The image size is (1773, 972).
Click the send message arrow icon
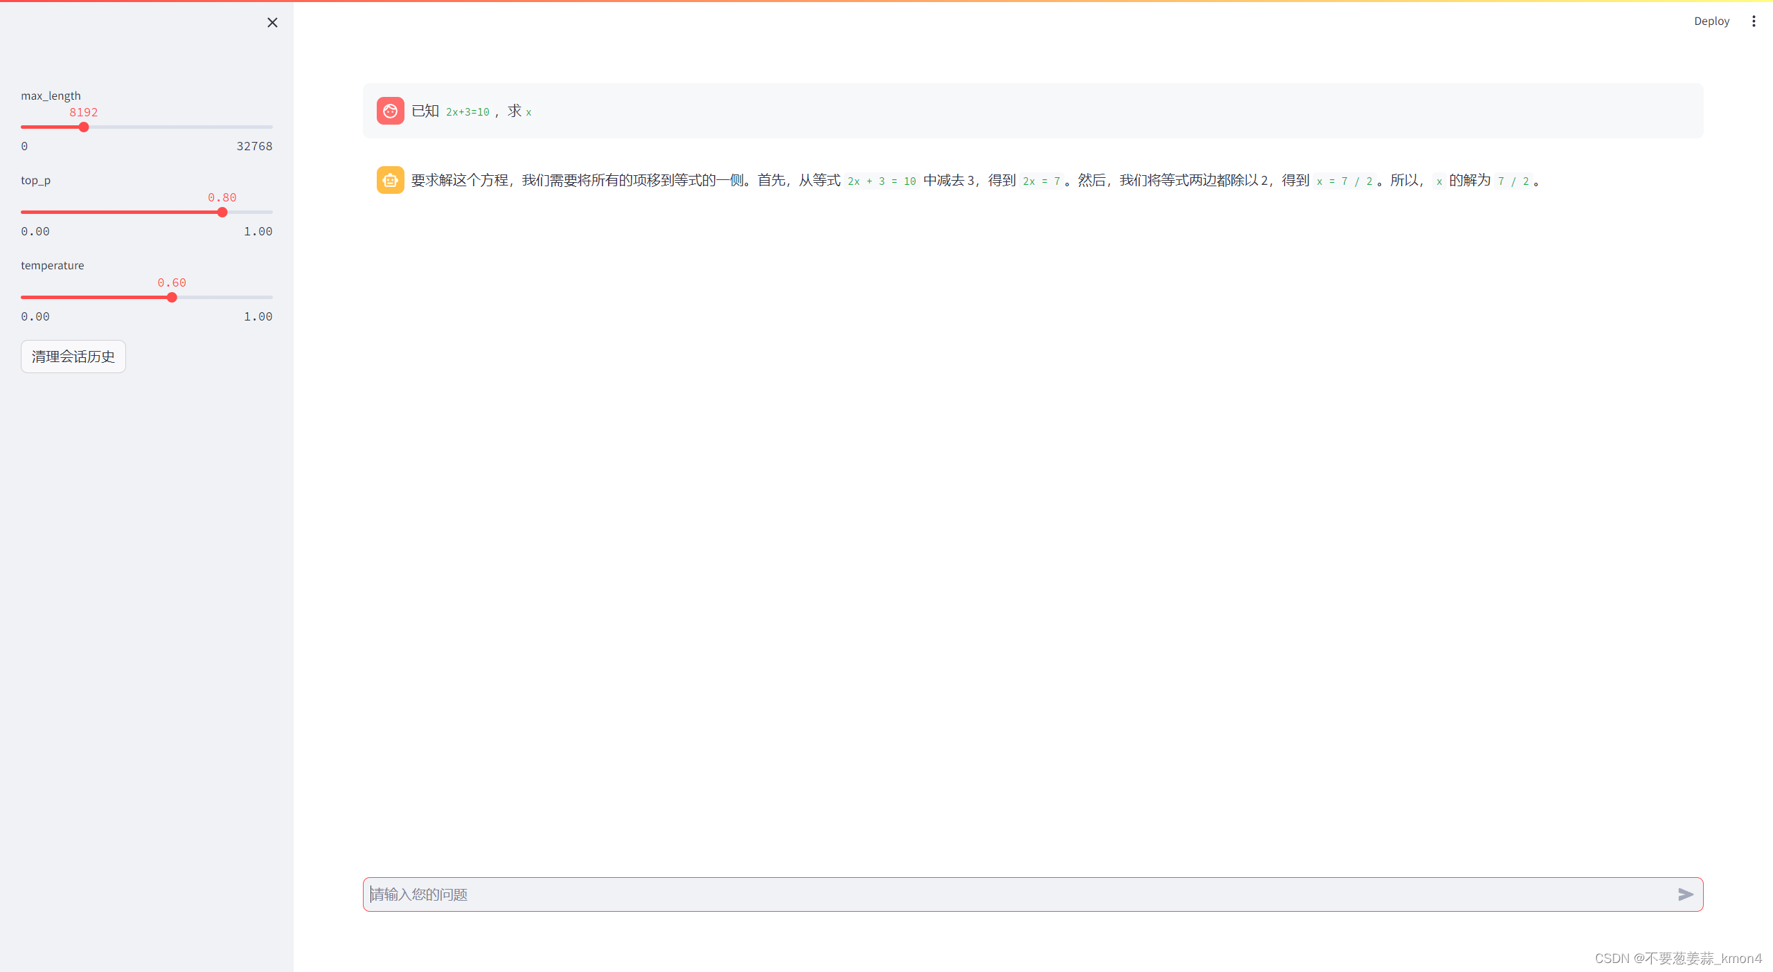click(1685, 894)
